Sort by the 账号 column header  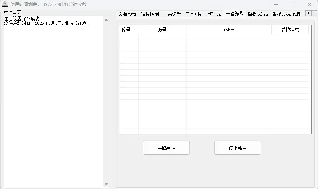(162, 30)
